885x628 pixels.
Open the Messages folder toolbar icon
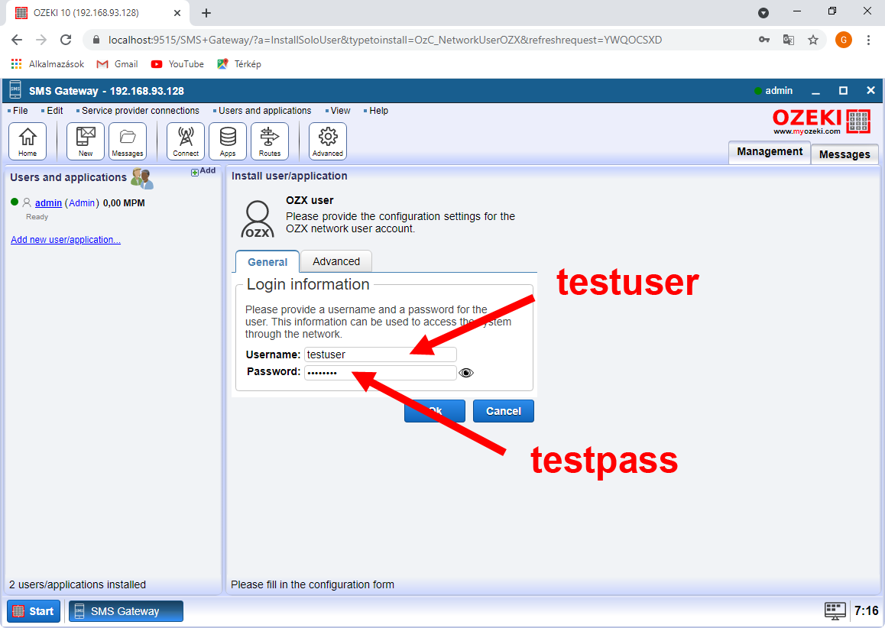coord(128,141)
